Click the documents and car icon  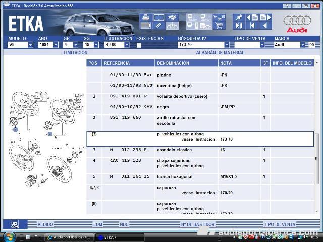click(x=205, y=26)
